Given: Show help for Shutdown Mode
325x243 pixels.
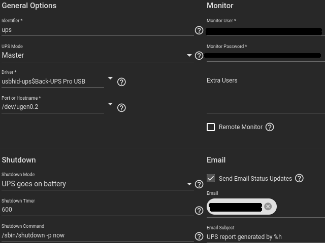Looking at the screenshot, I should pos(199,184).
